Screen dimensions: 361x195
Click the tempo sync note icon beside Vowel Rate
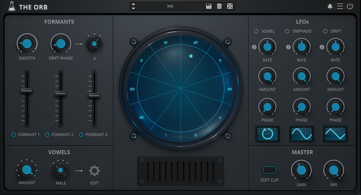(x=254, y=47)
